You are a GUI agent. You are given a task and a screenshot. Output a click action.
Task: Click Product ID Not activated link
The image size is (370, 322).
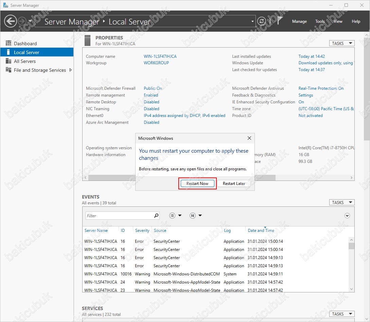(310, 116)
